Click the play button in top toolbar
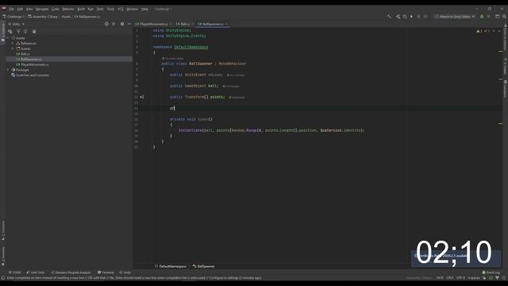508x286 pixels. pyautogui.click(x=411, y=17)
